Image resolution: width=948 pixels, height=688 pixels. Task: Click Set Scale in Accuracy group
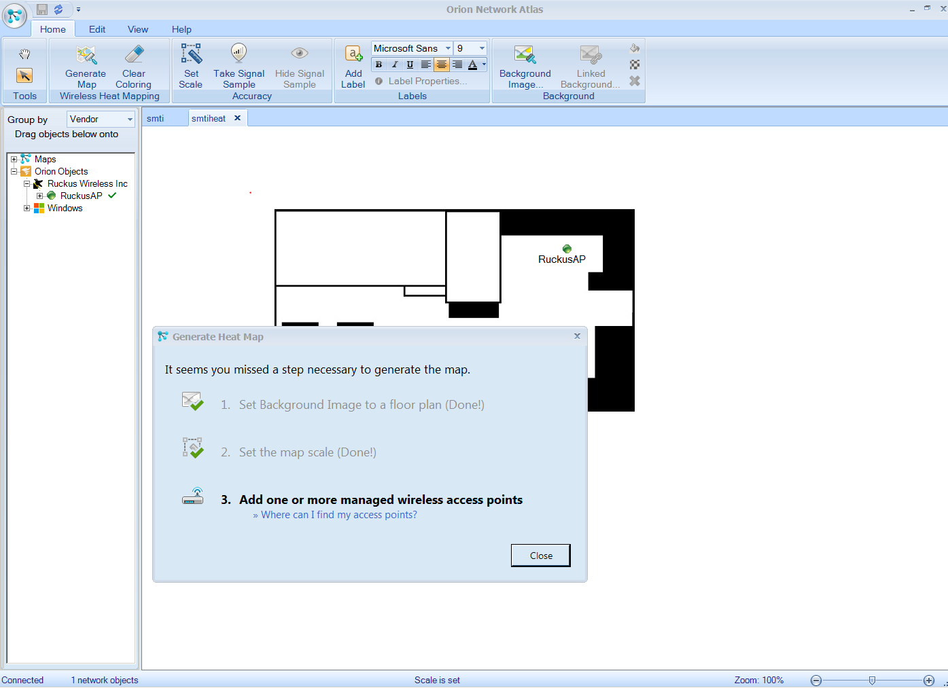pyautogui.click(x=191, y=66)
